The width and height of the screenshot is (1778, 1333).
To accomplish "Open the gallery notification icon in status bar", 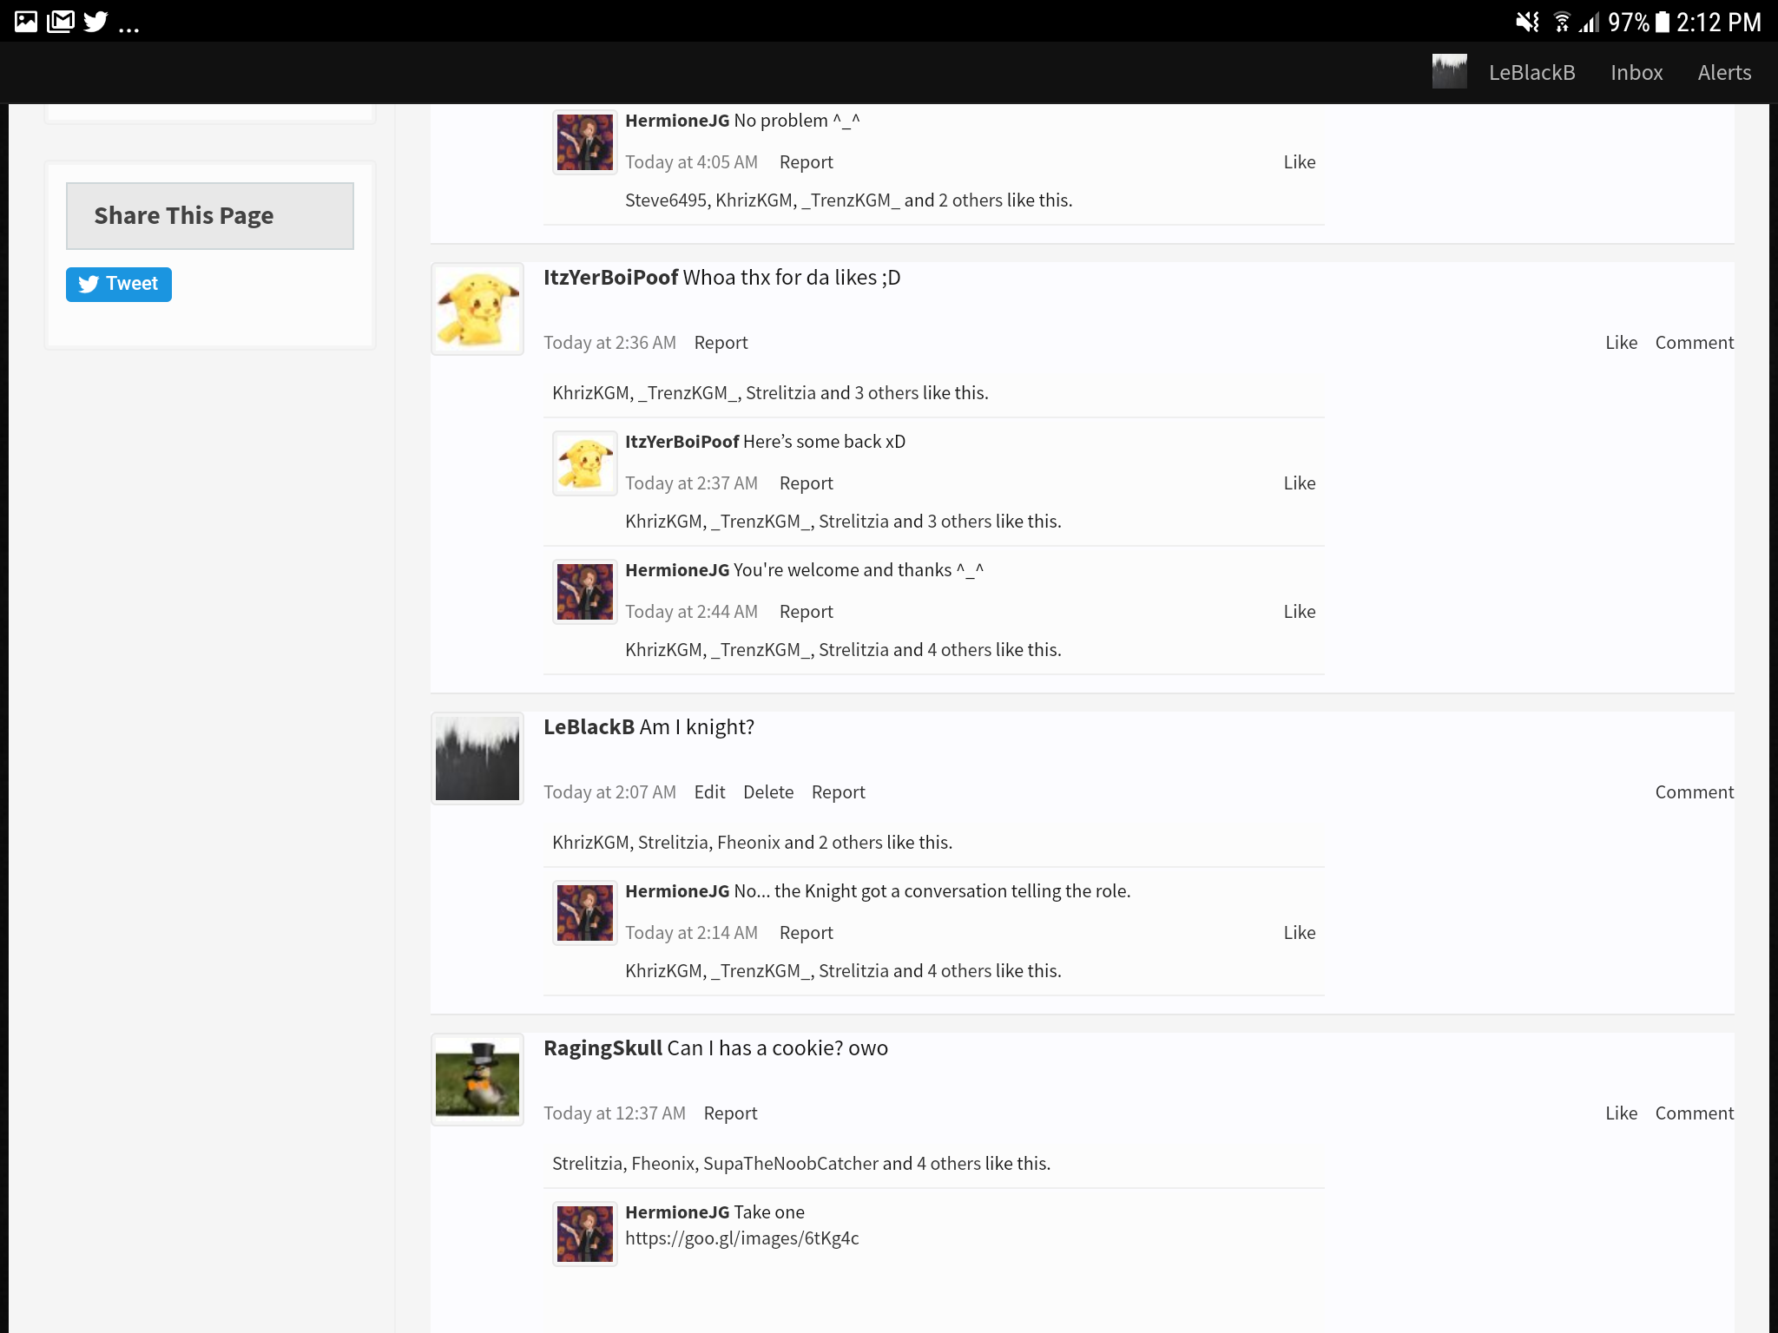I will click(26, 21).
